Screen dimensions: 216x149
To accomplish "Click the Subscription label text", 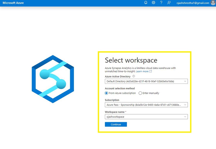I will (112, 100).
